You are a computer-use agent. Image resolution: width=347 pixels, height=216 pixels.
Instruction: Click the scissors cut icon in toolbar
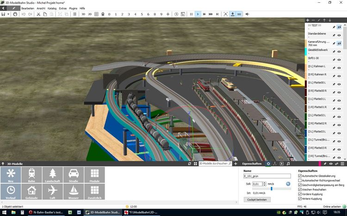[38, 14]
